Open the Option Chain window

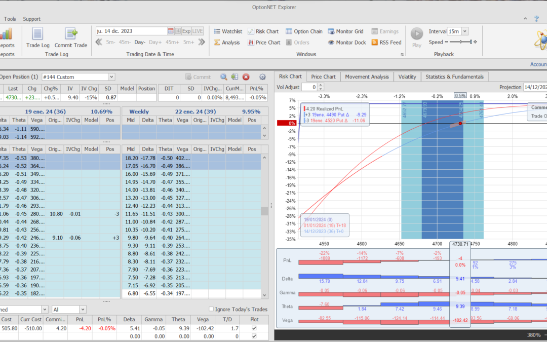[x=304, y=31]
